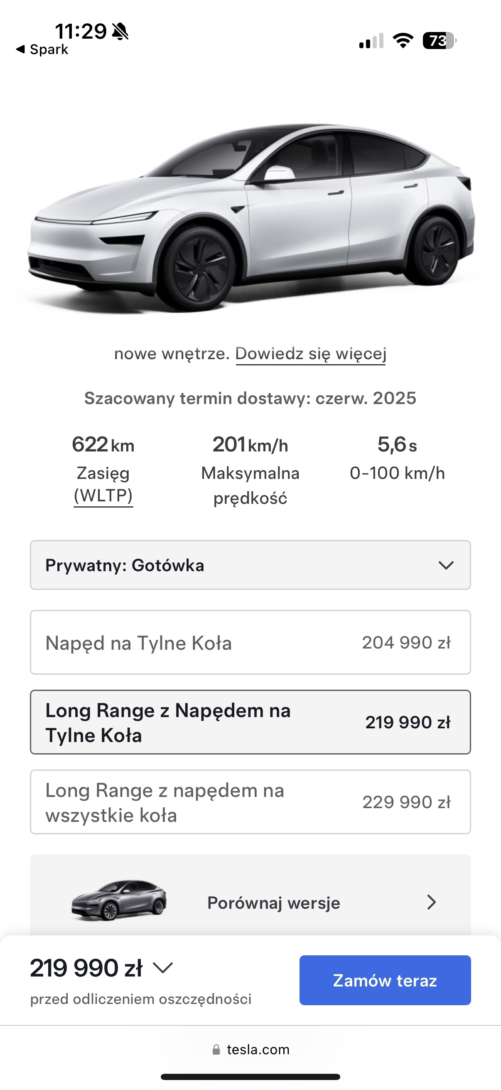Open the Dowiedz się więcej link
Screen dimensions: 501x1090
311,354
